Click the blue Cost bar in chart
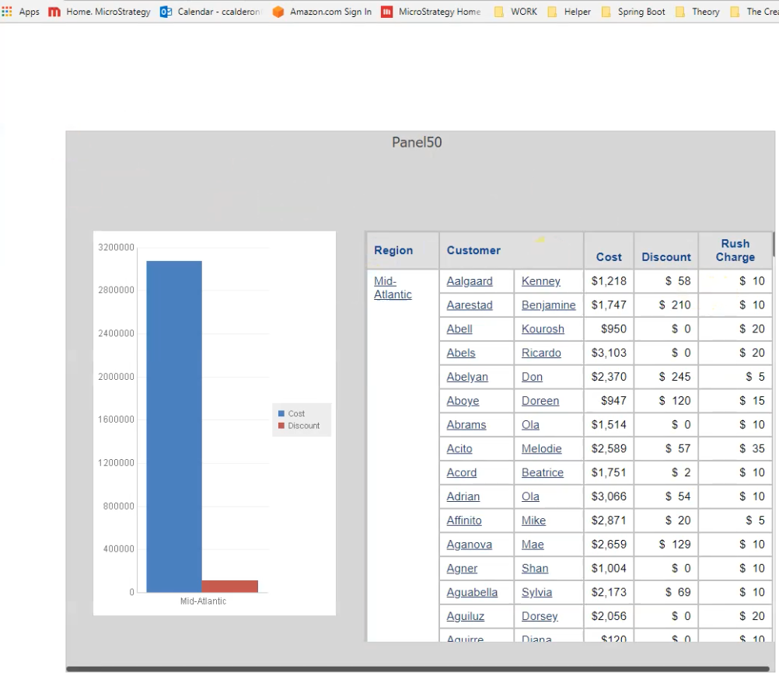 [174, 426]
